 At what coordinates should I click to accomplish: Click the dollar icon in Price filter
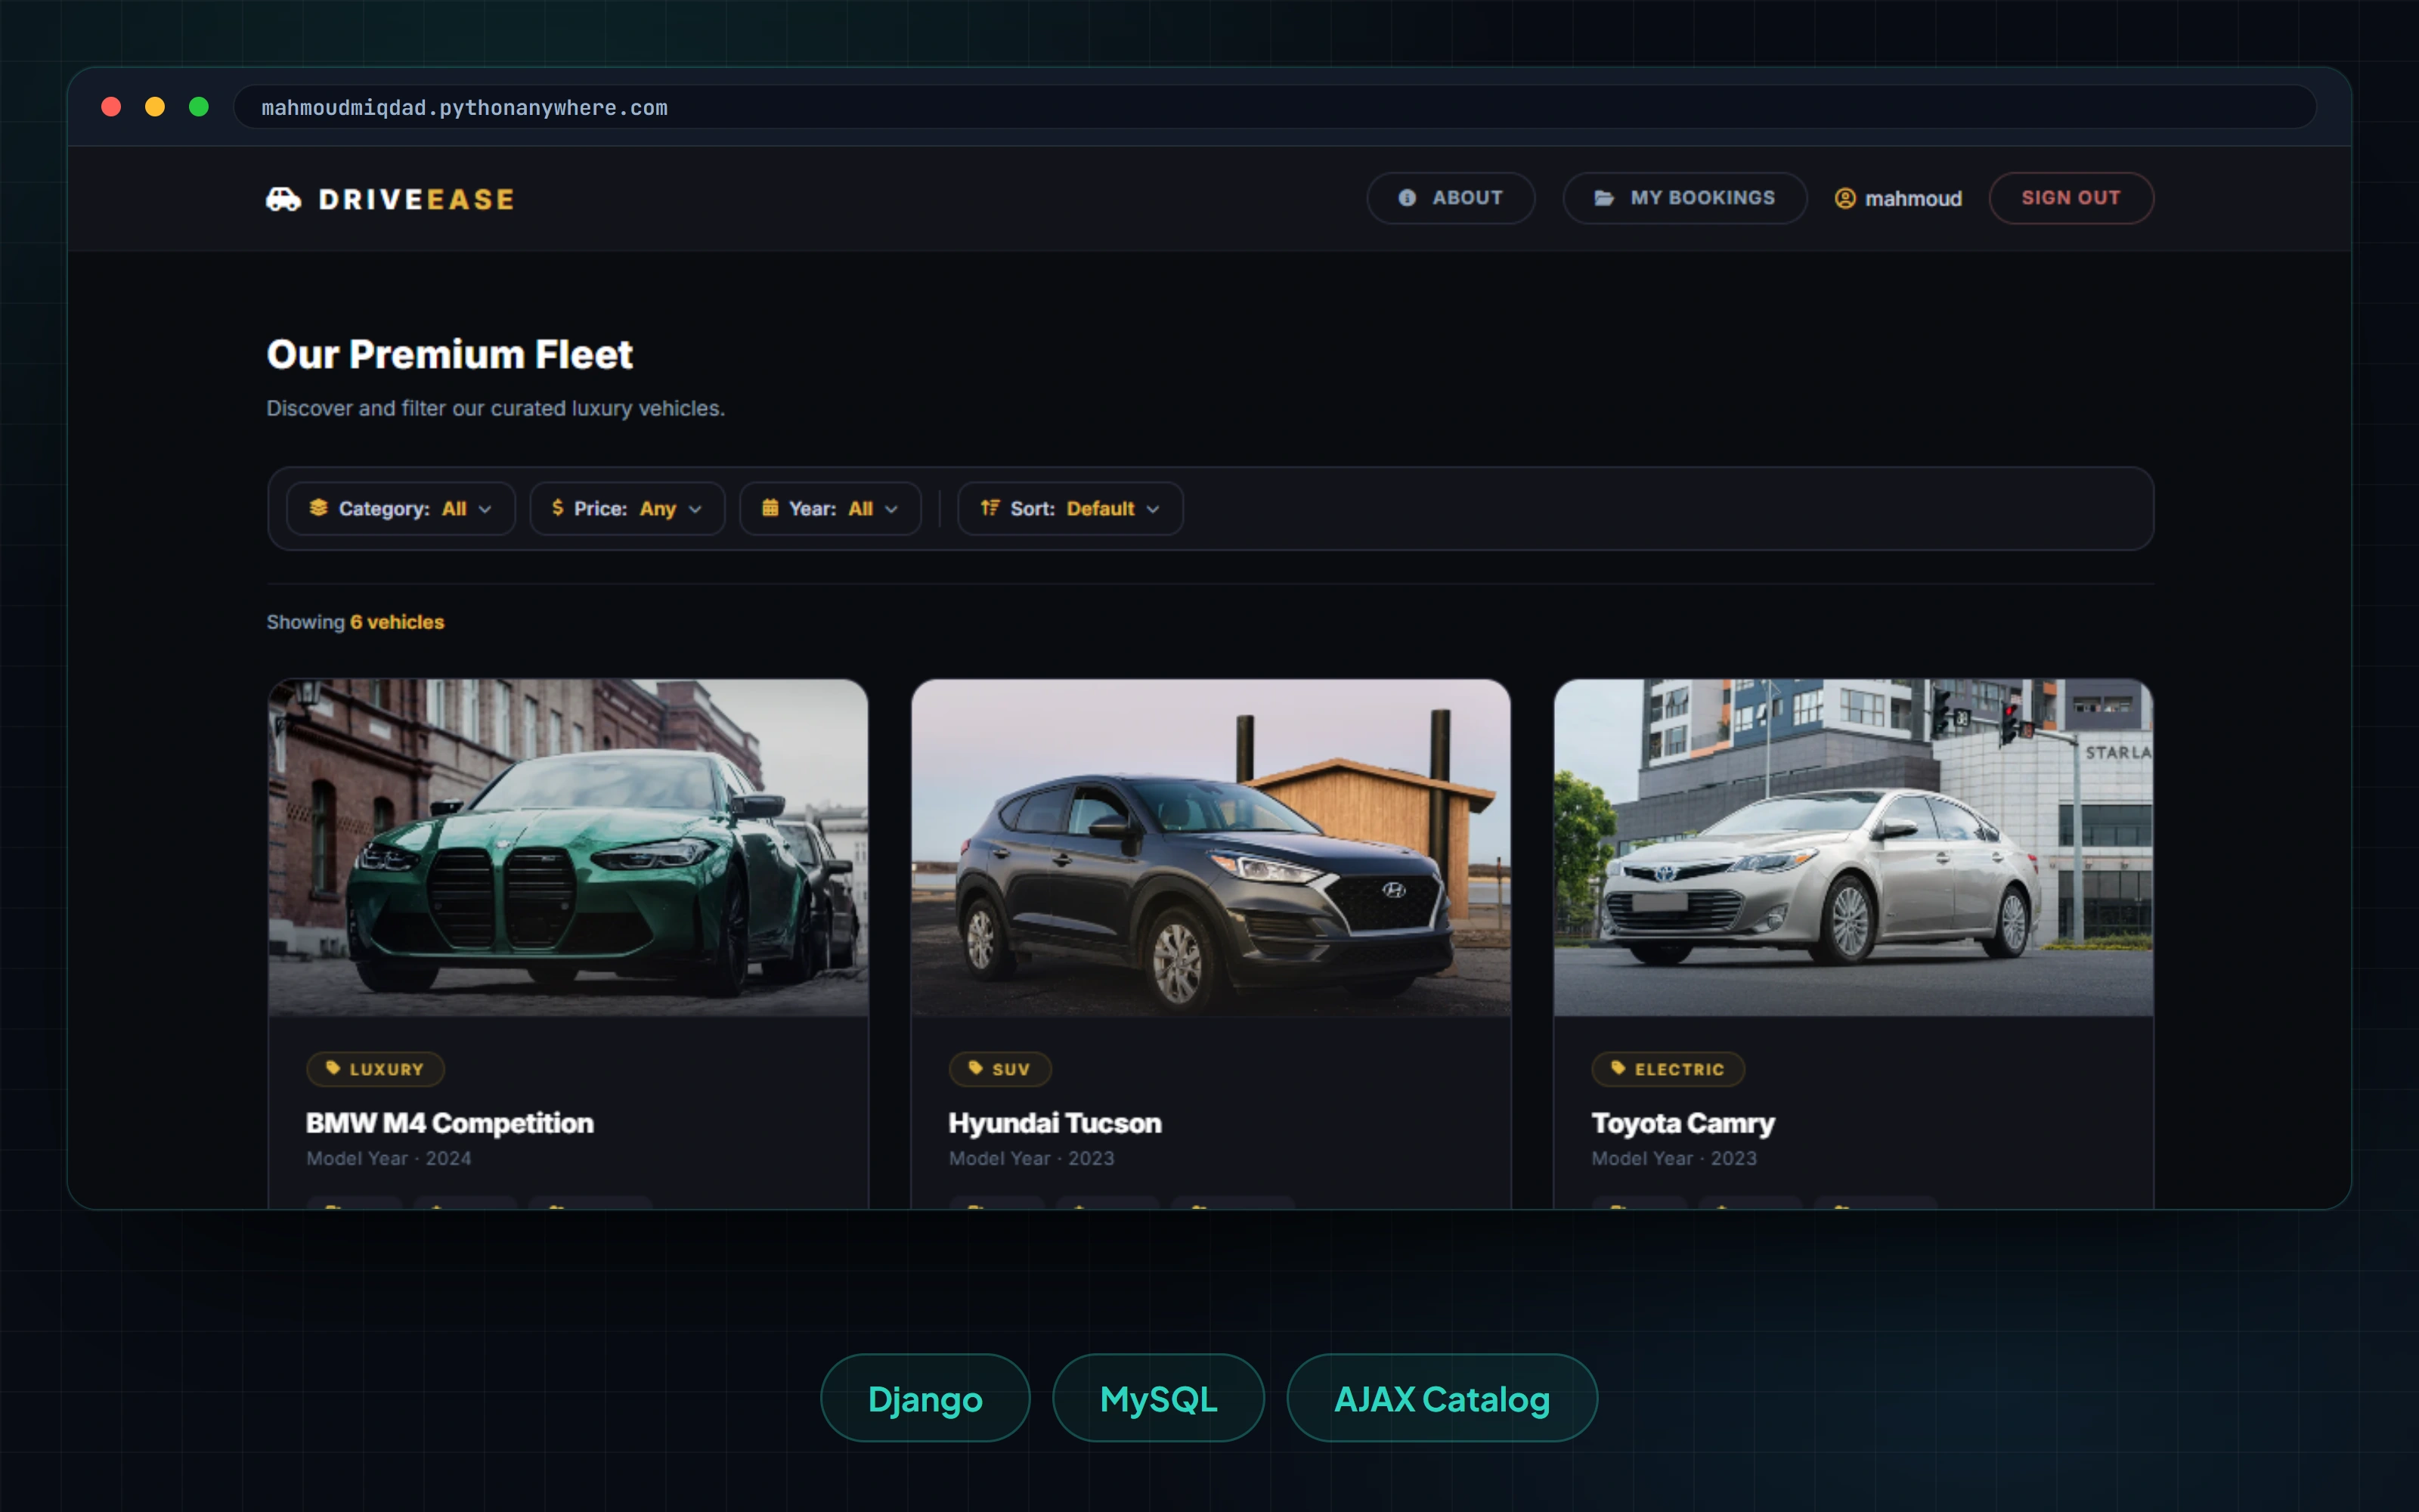(x=558, y=508)
